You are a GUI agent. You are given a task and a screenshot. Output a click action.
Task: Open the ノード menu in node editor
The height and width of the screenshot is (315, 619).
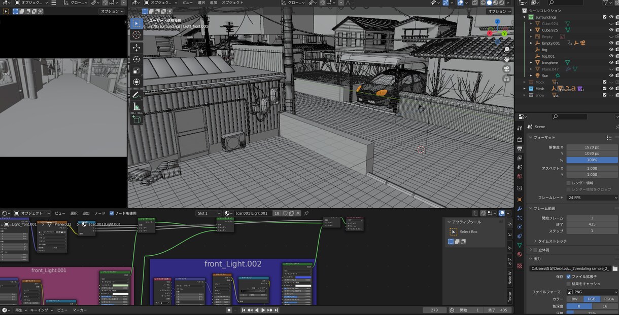click(x=100, y=213)
